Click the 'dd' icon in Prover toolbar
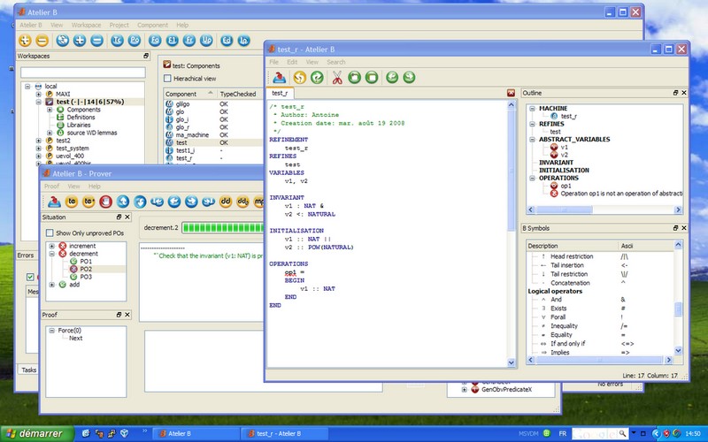 pos(226,202)
